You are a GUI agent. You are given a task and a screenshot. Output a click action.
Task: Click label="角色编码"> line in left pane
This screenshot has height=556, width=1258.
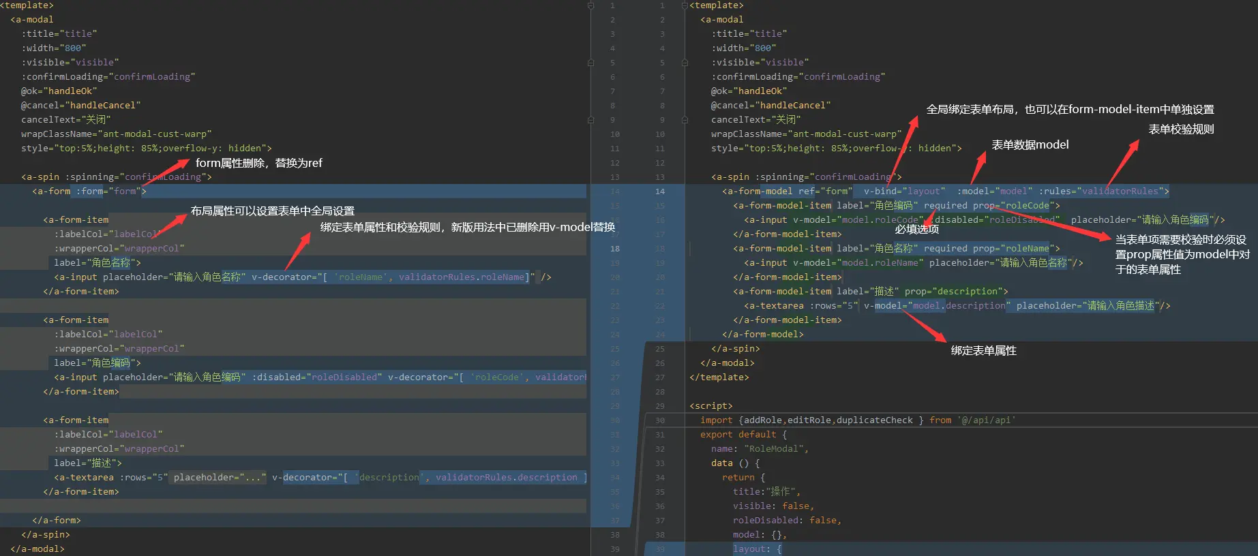[x=98, y=363]
